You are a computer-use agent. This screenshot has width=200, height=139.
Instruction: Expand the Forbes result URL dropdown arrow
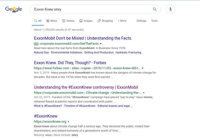(x=143, y=68)
